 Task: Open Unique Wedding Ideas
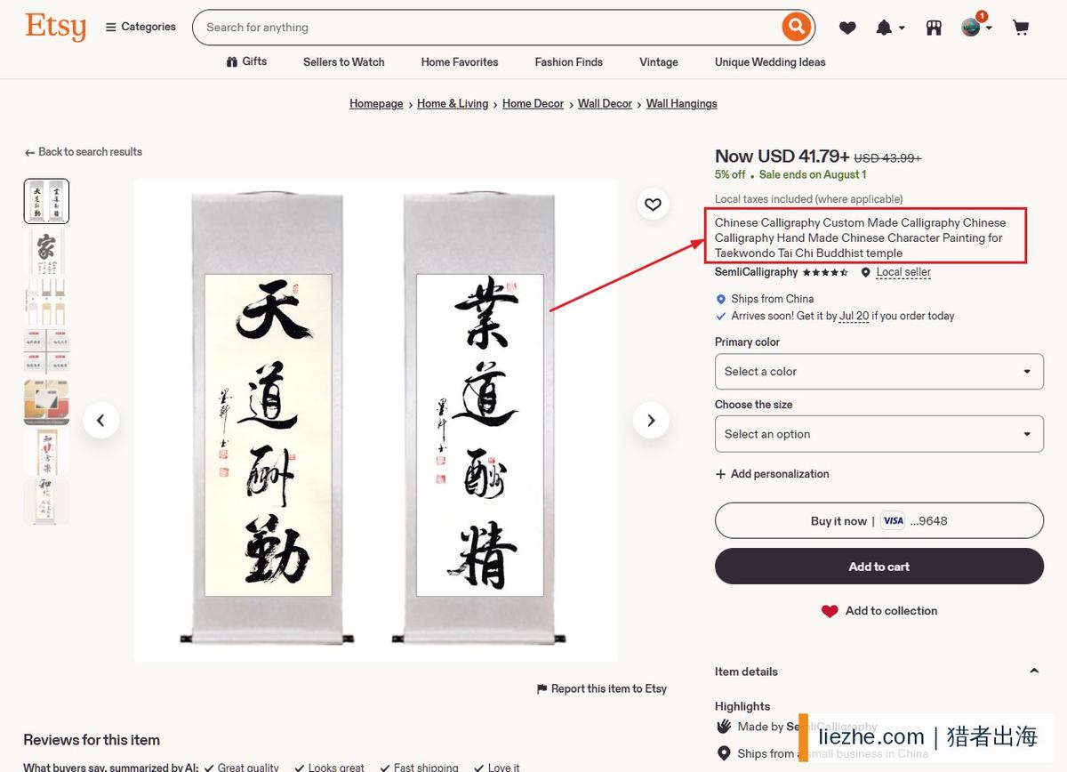770,62
